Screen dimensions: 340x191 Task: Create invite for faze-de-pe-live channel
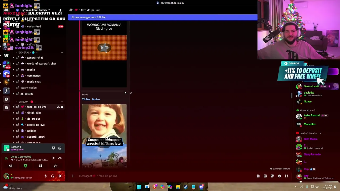tap(58, 107)
